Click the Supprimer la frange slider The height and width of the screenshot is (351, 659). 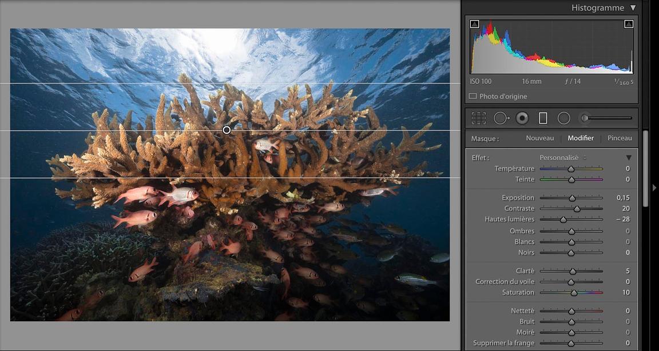point(571,343)
